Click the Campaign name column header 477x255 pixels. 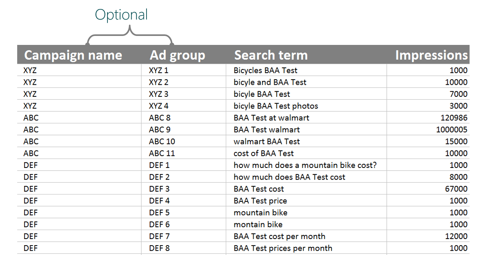[x=73, y=55]
